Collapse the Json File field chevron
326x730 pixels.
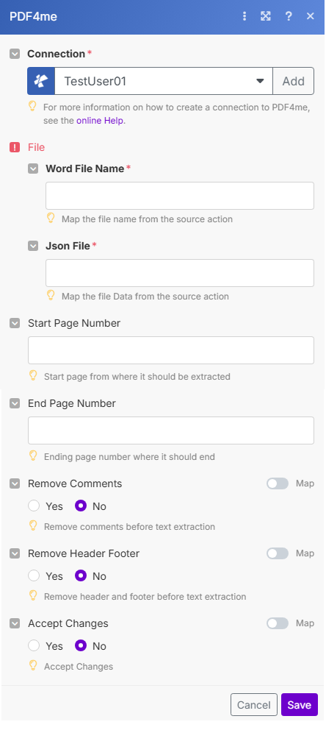32,246
